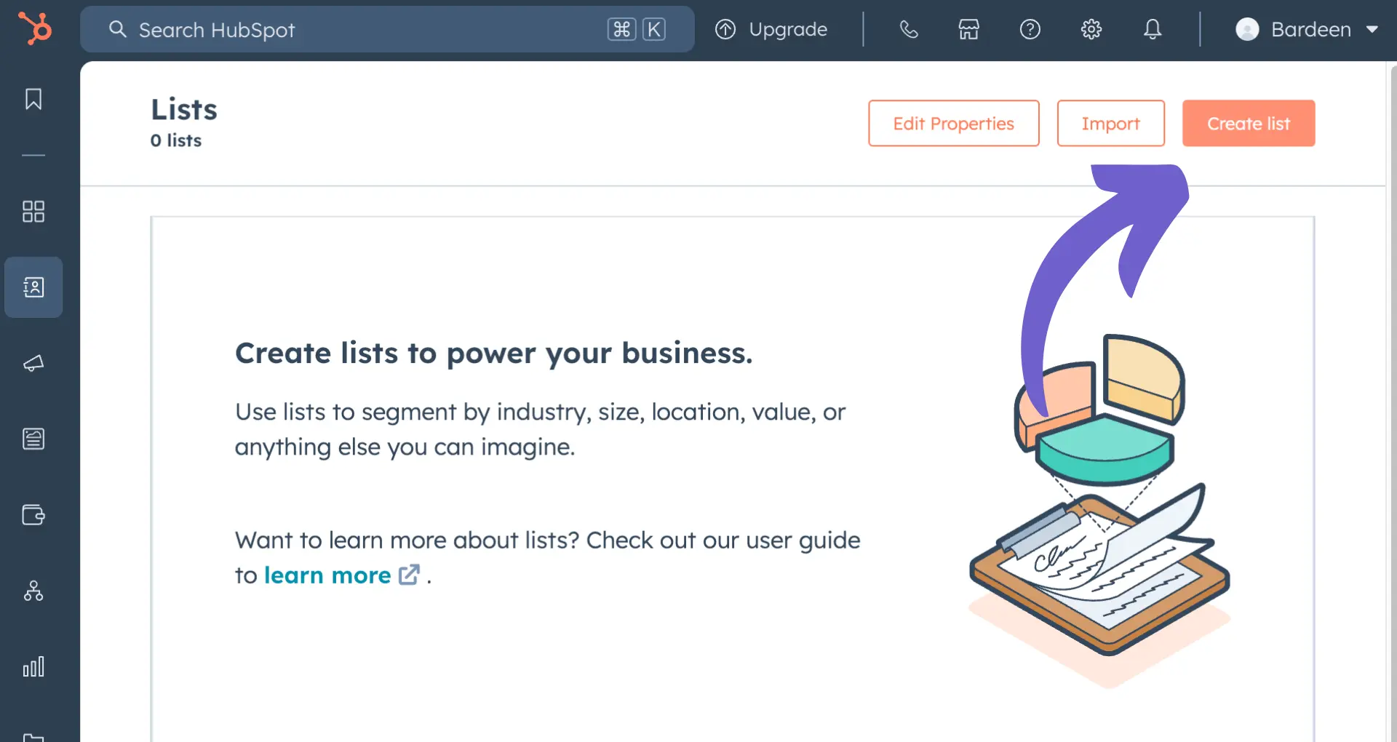Open the Marketplace storefront icon

pos(969,29)
